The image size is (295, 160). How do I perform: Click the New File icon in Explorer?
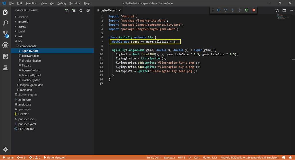67,11
